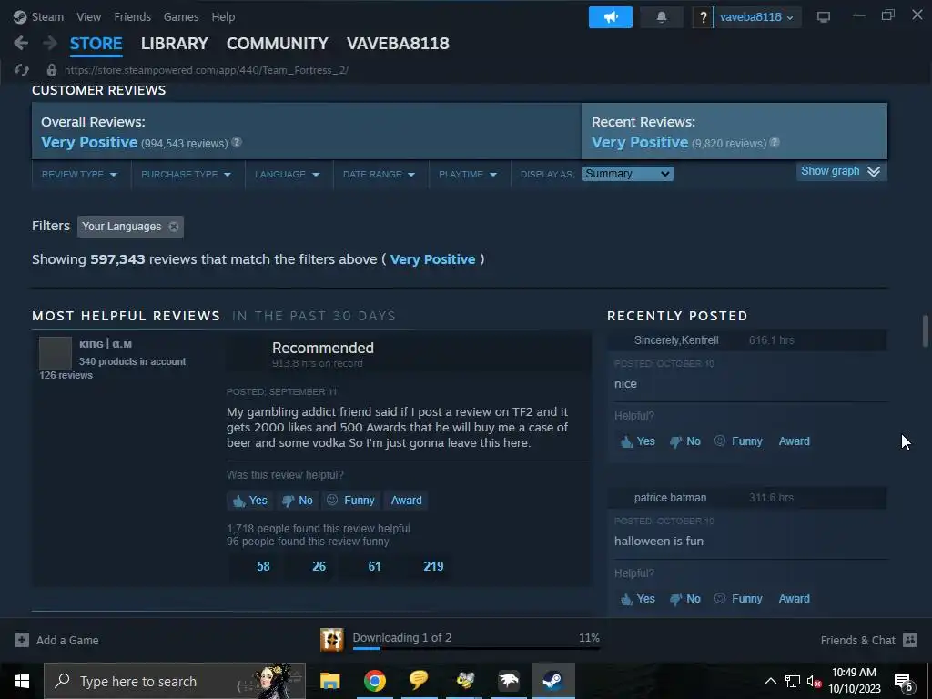The height and width of the screenshot is (699, 932).
Task: Toggle Big Picture mode monitor icon
Action: pyautogui.click(x=823, y=17)
